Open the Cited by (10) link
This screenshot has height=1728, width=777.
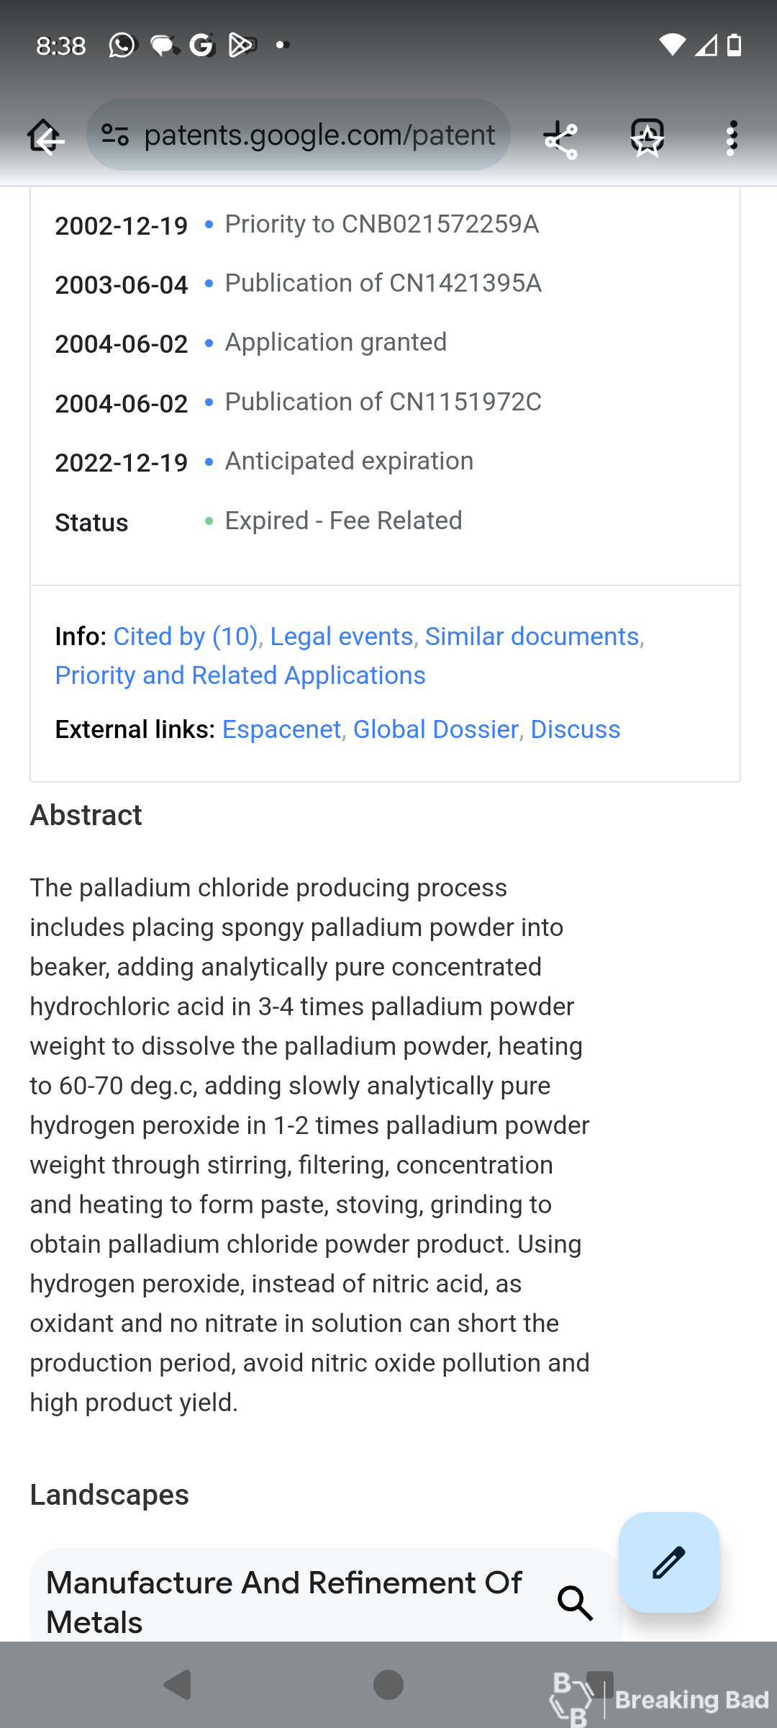(x=186, y=636)
